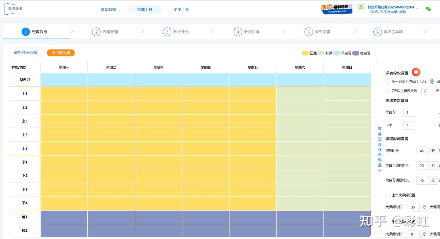The image size is (440, 239).
Task: Click the 下1 row label
Action: (x=25, y=162)
